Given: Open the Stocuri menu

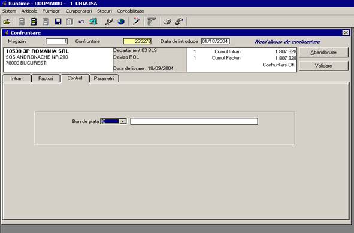Looking at the screenshot, I should [104, 11].
